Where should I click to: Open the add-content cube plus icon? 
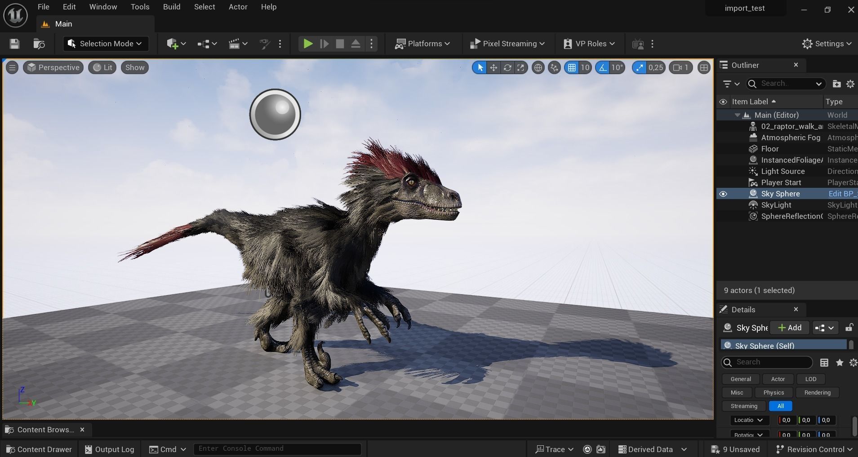[x=176, y=44]
